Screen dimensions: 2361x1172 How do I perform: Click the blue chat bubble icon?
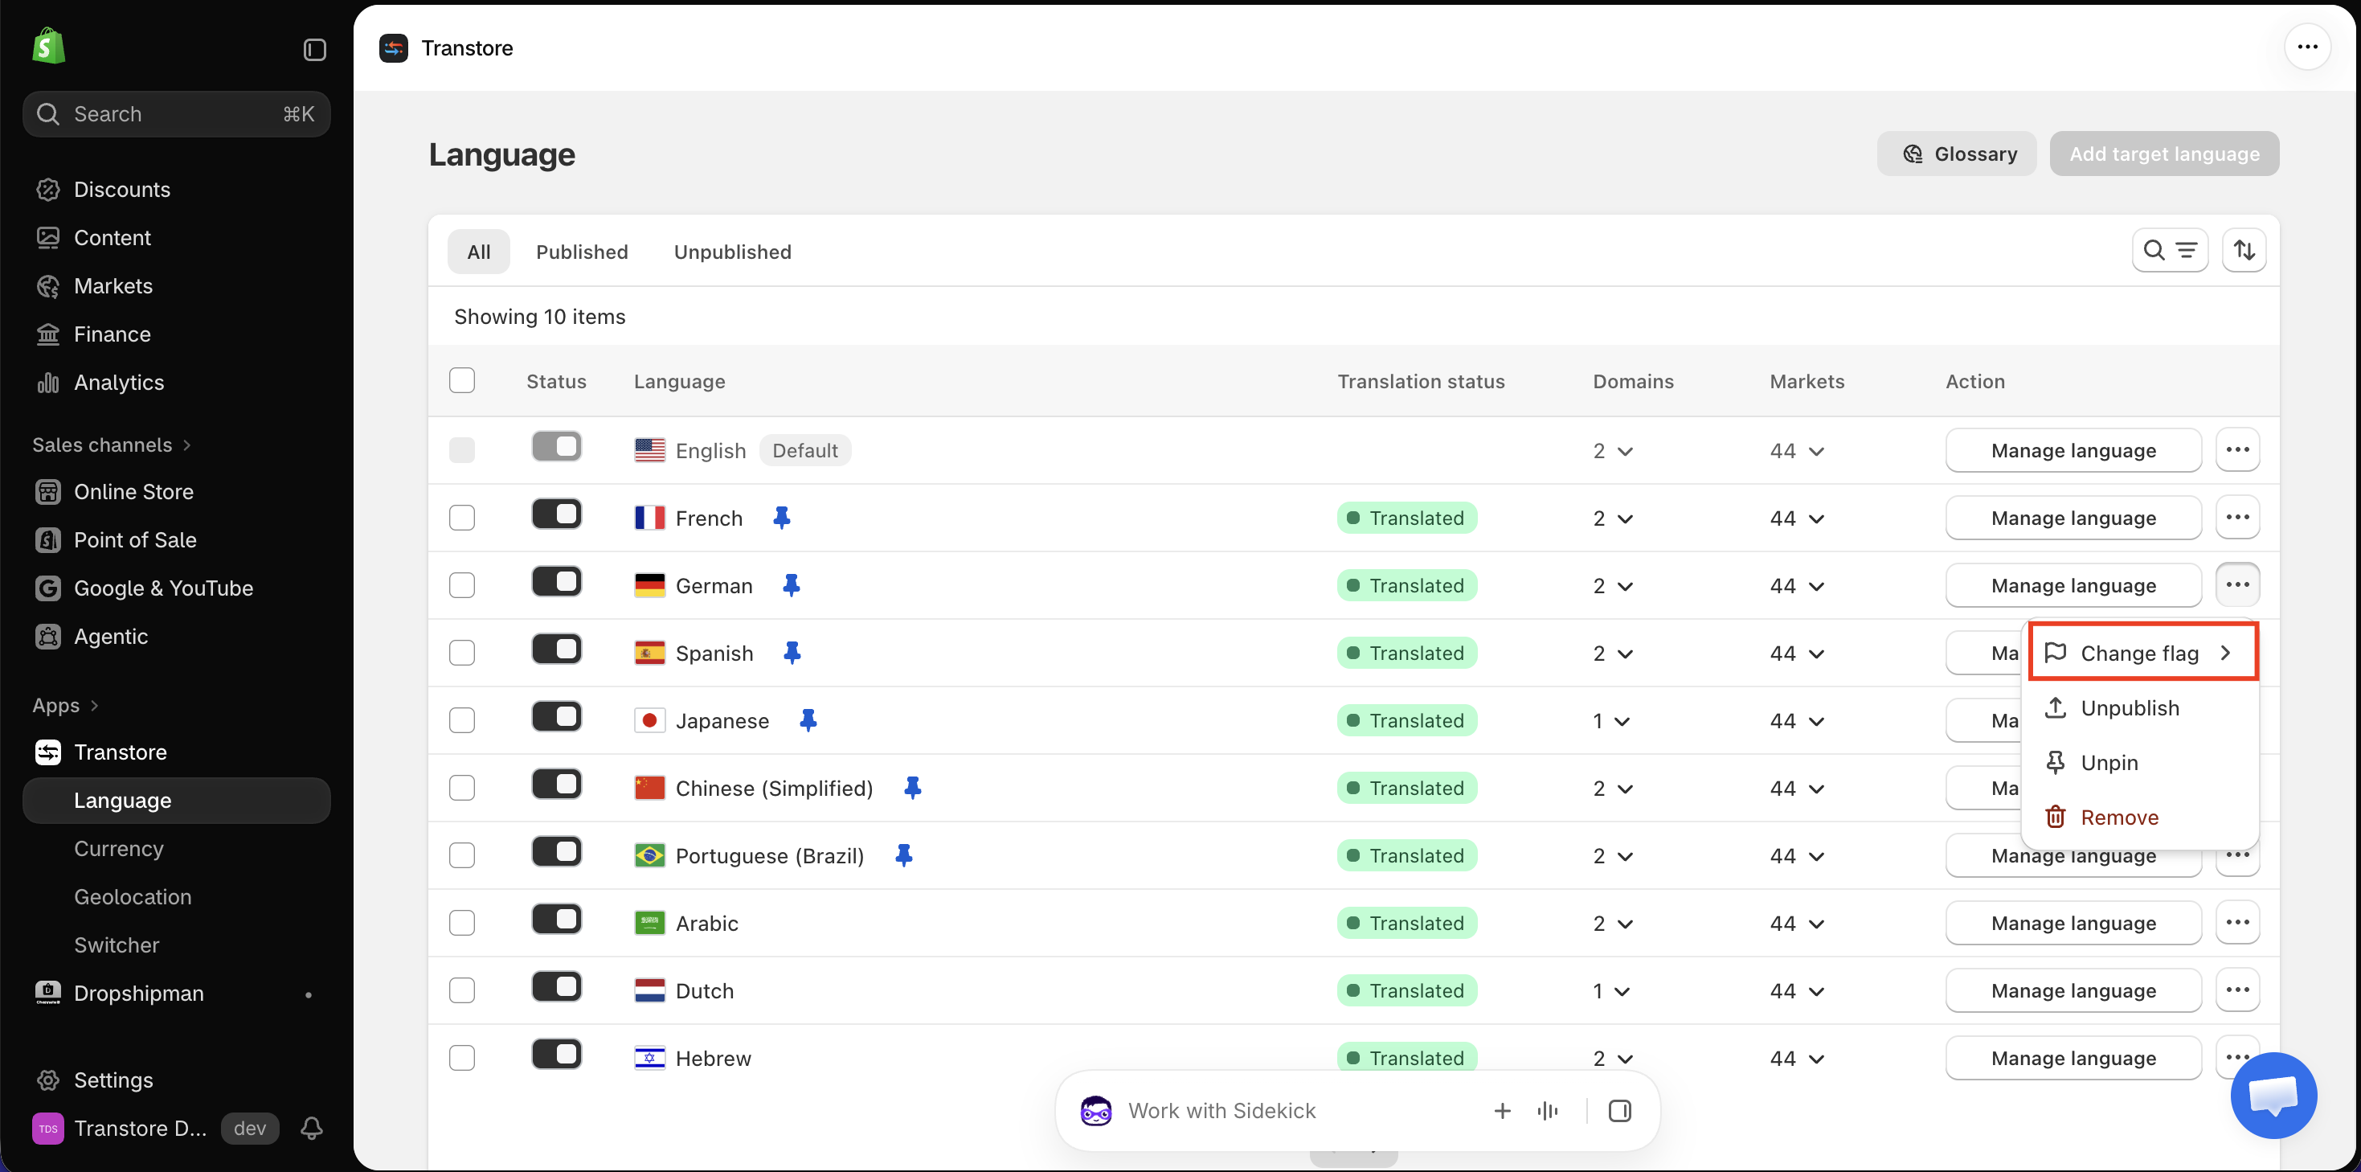pyautogui.click(x=2273, y=1095)
